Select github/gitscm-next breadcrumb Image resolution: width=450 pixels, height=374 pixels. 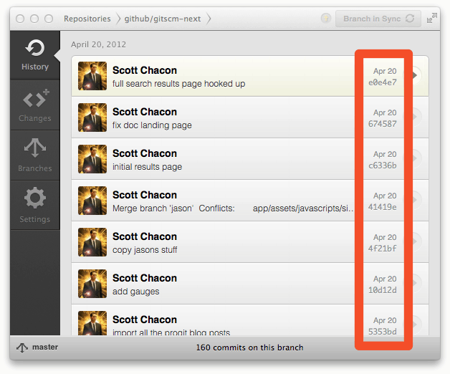click(163, 19)
